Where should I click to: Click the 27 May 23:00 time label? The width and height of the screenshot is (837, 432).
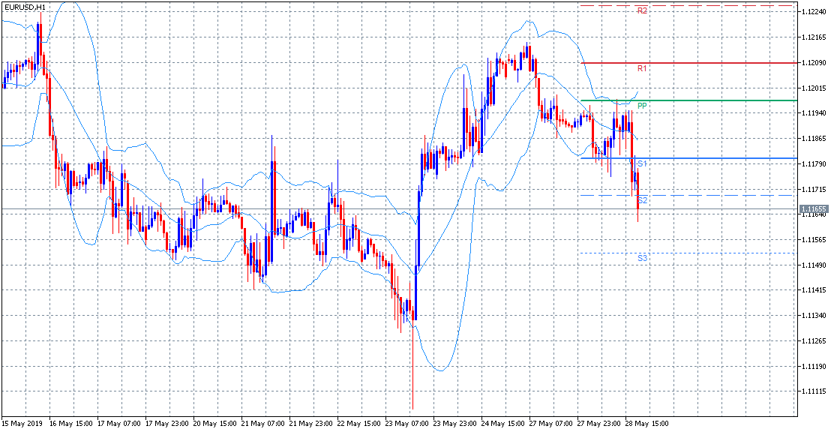599,423
